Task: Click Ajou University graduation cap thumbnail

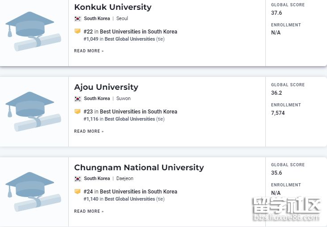Action: point(33,111)
